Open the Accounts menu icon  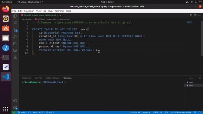point(15,101)
